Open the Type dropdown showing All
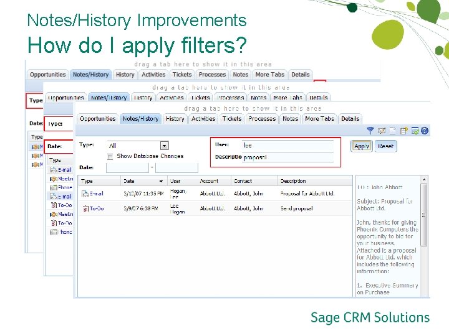 pos(164,146)
